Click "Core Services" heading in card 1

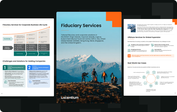click(12, 81)
